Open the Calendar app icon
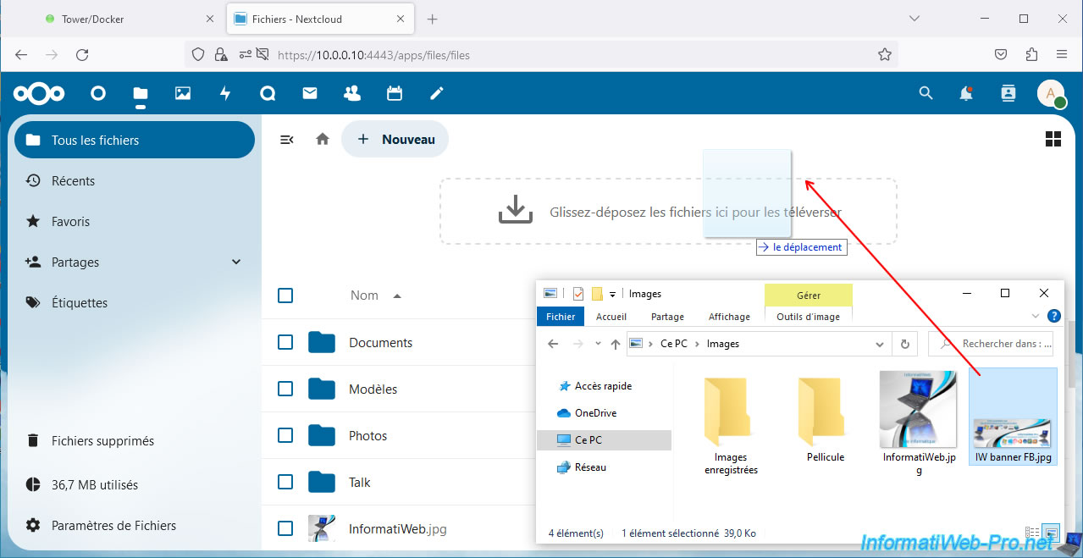The height and width of the screenshot is (558, 1083). pos(395,94)
